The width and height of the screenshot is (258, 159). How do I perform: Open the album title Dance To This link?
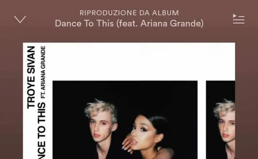(x=129, y=23)
